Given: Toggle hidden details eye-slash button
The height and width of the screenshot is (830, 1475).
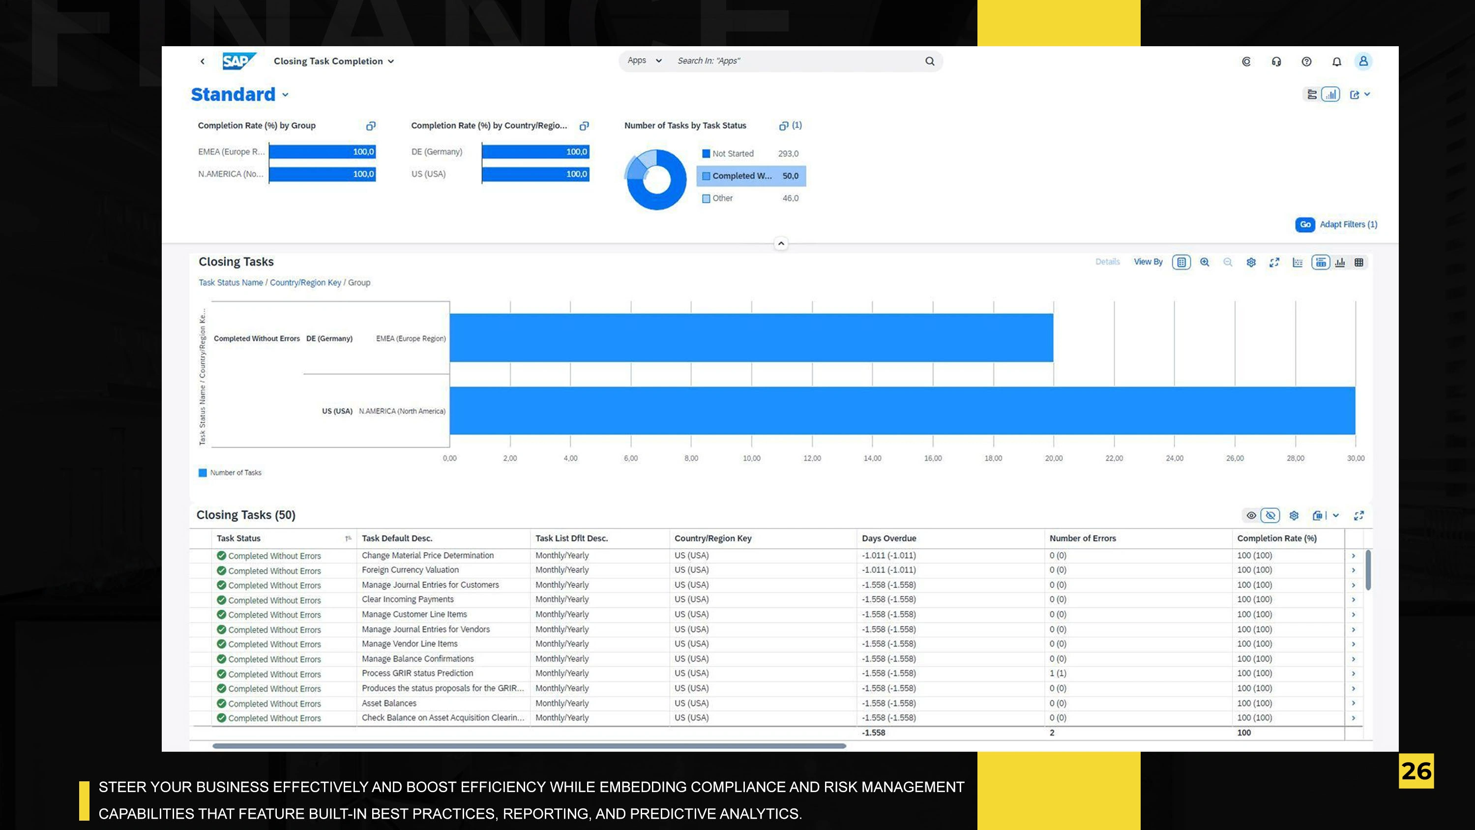Looking at the screenshot, I should [x=1270, y=515].
